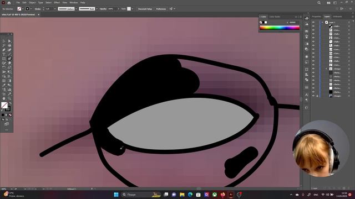Open the Effect menu

(x=57, y=3)
